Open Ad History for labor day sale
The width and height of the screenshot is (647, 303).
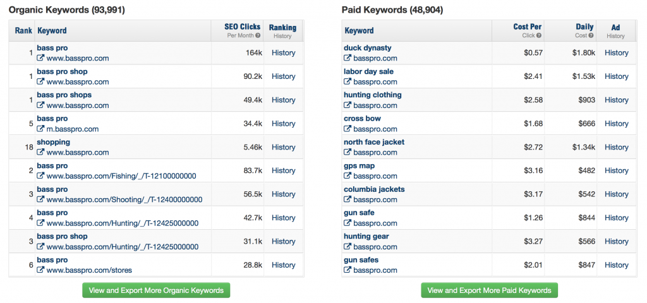tap(617, 76)
